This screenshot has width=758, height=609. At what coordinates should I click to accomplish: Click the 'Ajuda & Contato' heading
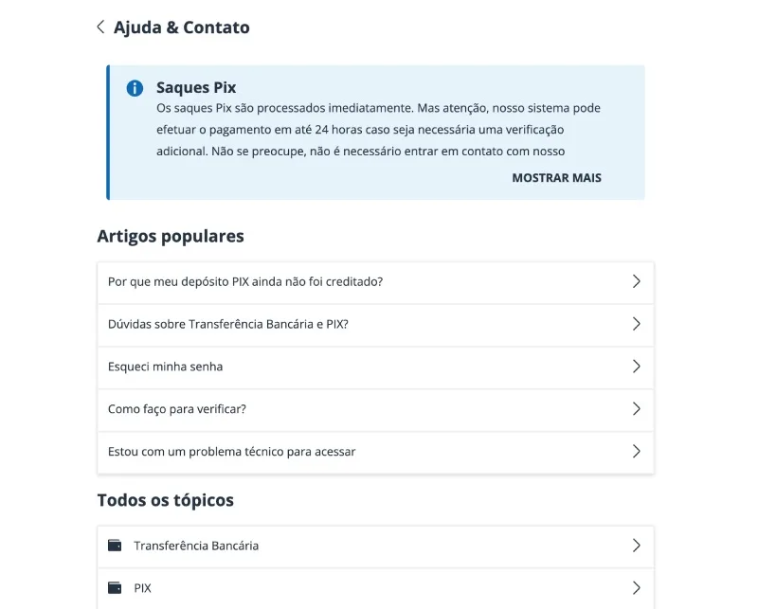(180, 27)
